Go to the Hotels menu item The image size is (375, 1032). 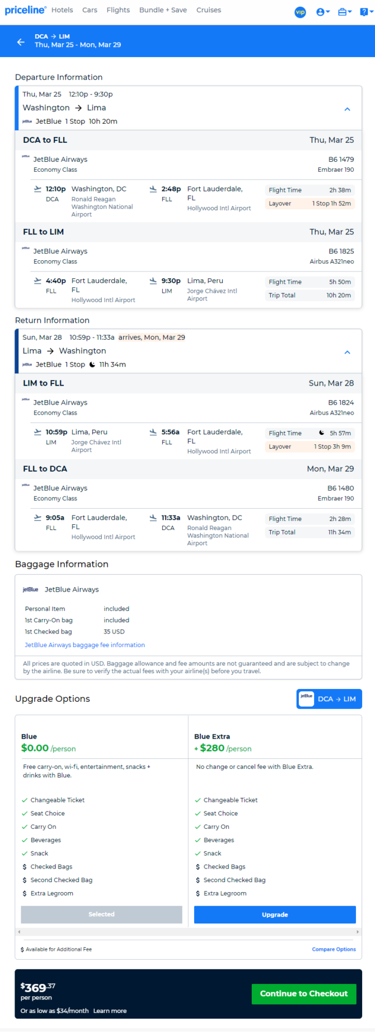[62, 10]
